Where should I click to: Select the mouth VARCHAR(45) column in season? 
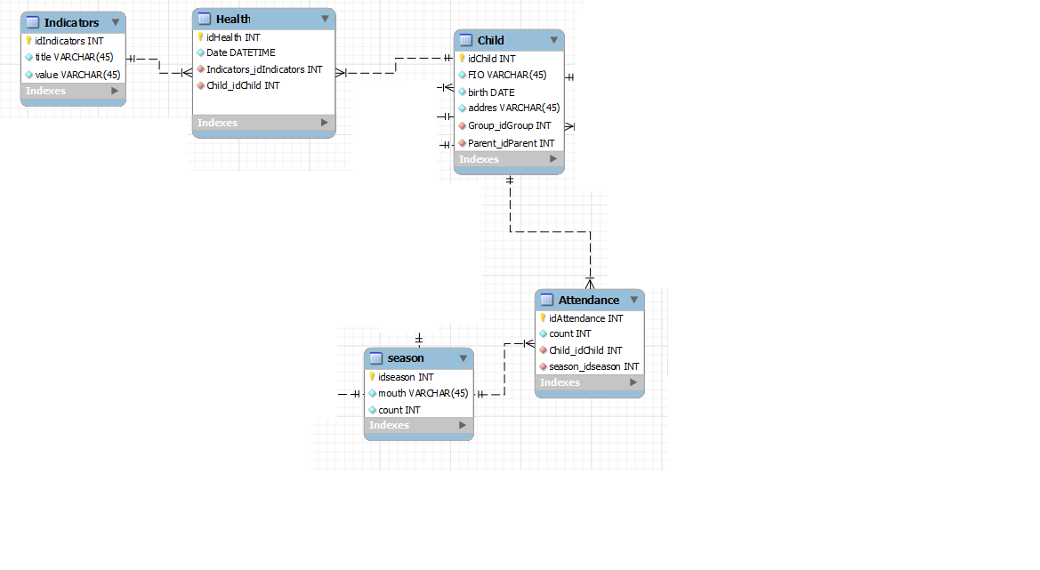423,393
